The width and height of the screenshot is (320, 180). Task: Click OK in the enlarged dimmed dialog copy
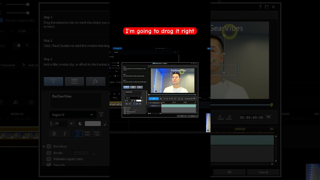click(229, 172)
